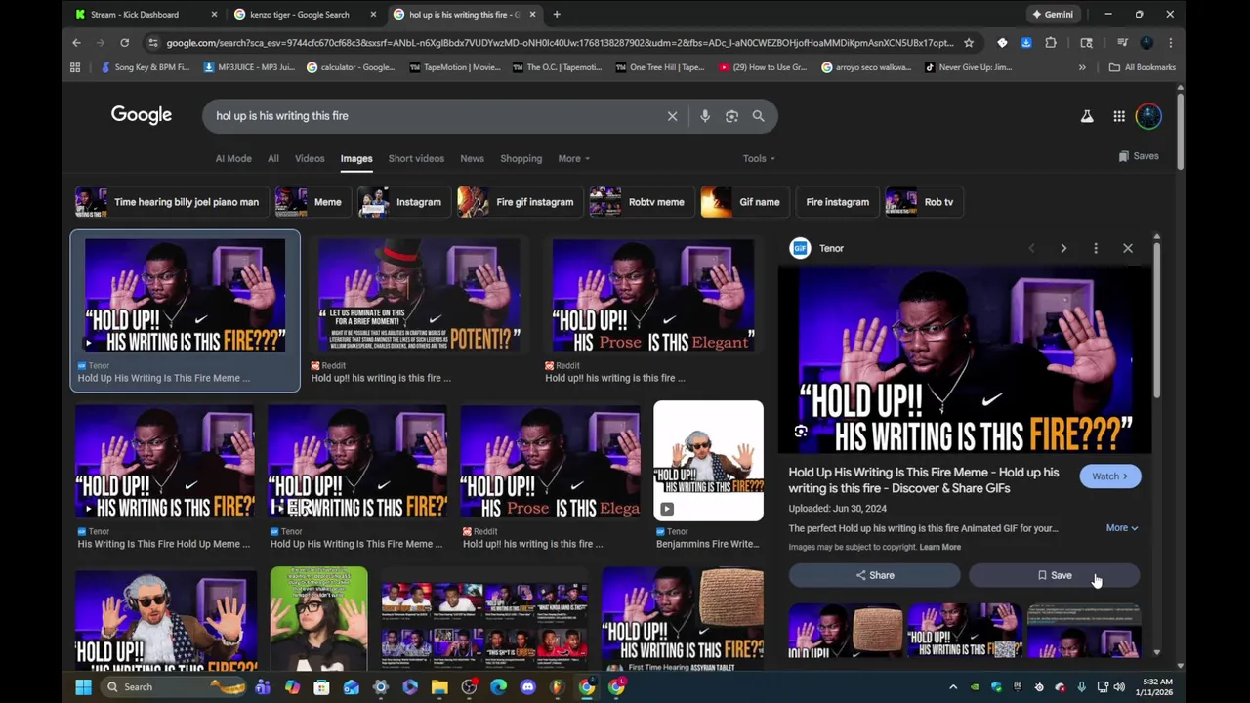Open Chrome extensions puzzle icon
Screen dimensions: 1250x703
1051,43
